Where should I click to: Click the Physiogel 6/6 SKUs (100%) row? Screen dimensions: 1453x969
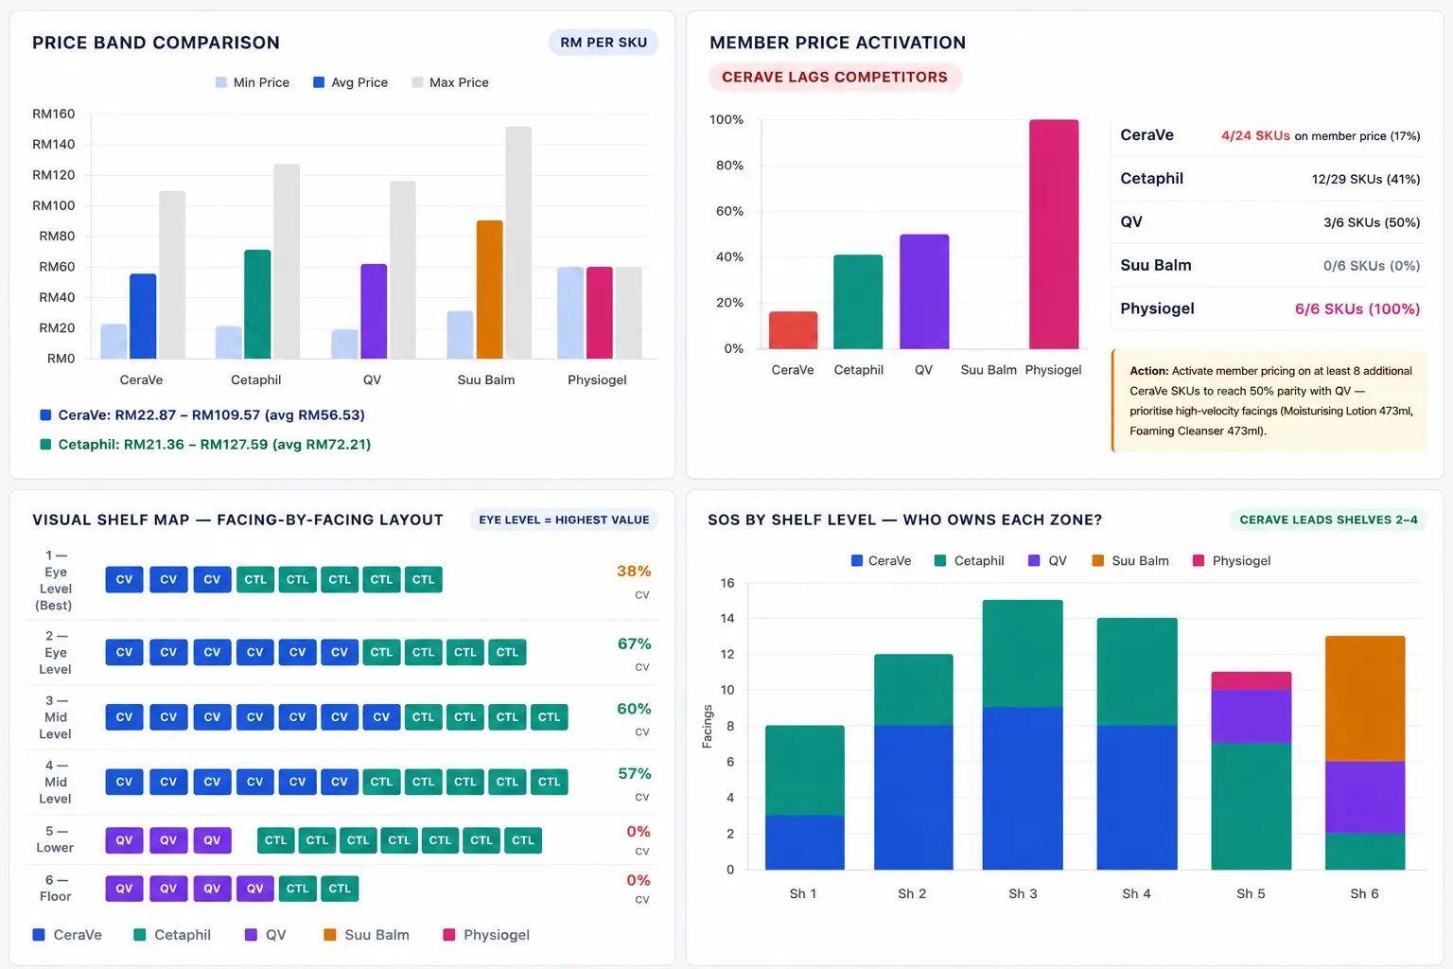pyautogui.click(x=1269, y=308)
